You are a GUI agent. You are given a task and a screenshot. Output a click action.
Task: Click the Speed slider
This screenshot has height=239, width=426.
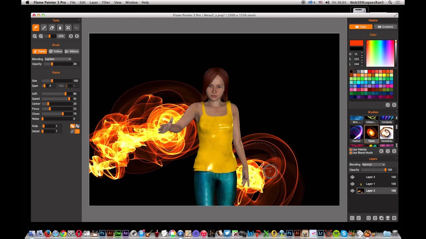point(57,99)
